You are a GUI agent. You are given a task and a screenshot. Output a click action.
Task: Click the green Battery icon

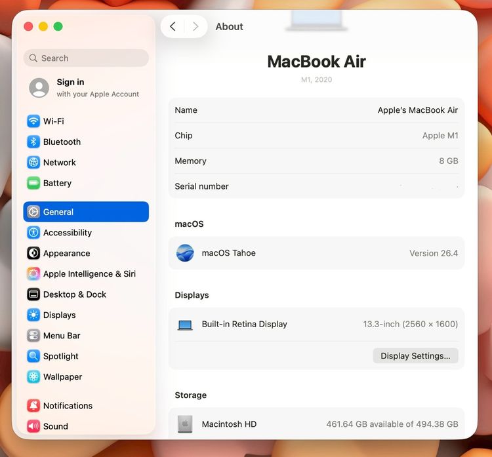coord(33,183)
